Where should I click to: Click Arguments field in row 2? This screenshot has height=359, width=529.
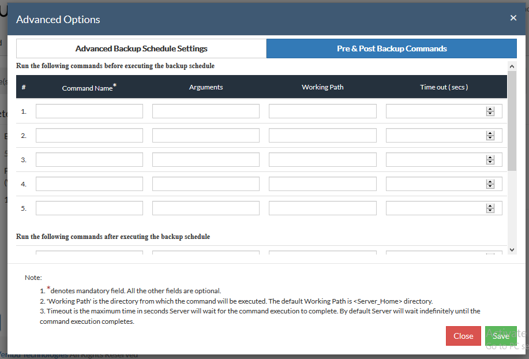(206, 135)
